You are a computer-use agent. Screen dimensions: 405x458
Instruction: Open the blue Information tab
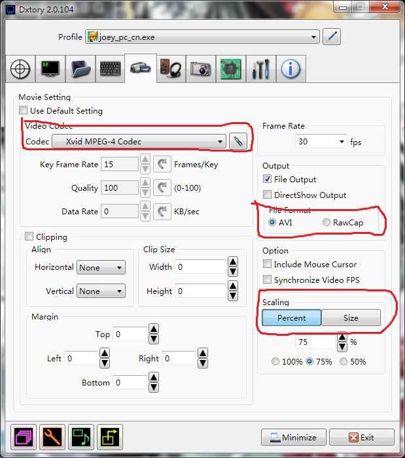pyautogui.click(x=291, y=69)
